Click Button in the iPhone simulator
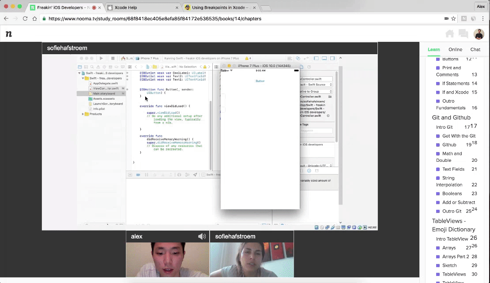 [x=260, y=81]
